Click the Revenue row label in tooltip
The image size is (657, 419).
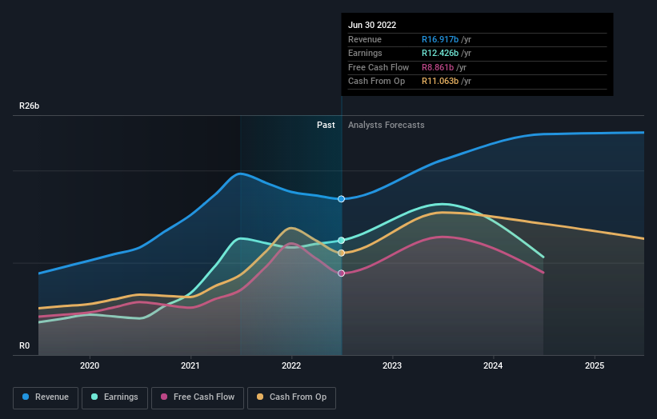(365, 39)
